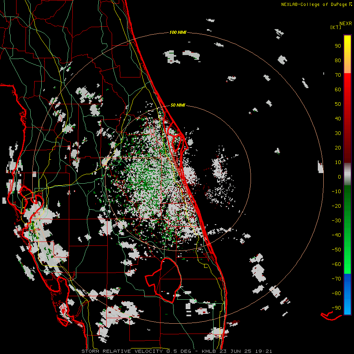The width and height of the screenshot is (354, 354).
Task: Click the -90 tick label on the velocity scale
Action: 336,308
